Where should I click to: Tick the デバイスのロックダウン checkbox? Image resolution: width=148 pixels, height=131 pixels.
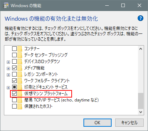14,61
